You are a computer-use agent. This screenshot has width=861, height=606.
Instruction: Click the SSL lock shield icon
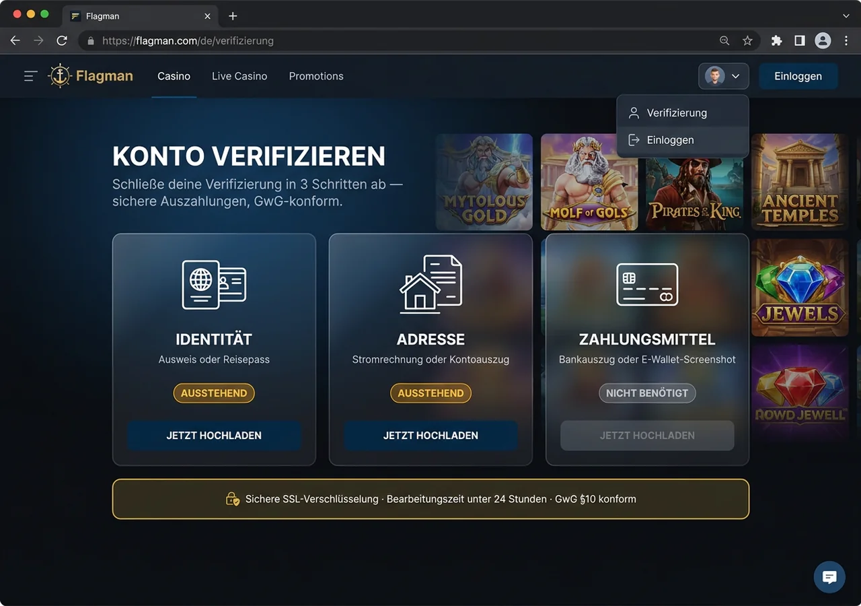point(232,500)
